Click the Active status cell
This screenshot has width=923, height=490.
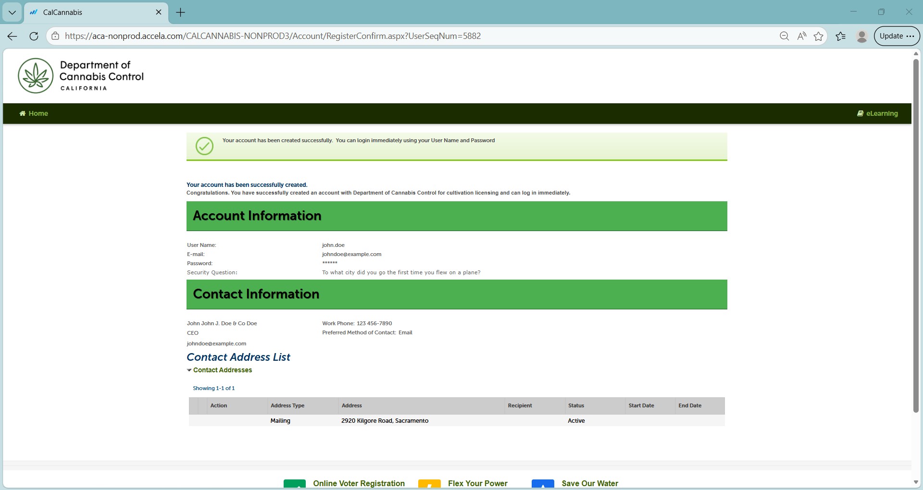click(x=576, y=420)
